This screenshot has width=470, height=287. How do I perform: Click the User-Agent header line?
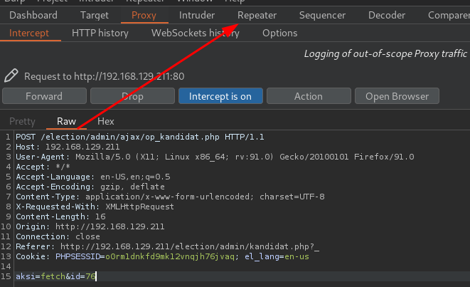(x=215, y=157)
